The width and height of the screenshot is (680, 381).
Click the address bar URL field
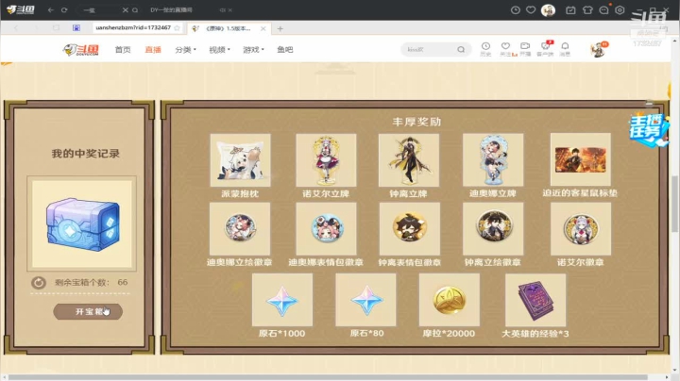(133, 28)
